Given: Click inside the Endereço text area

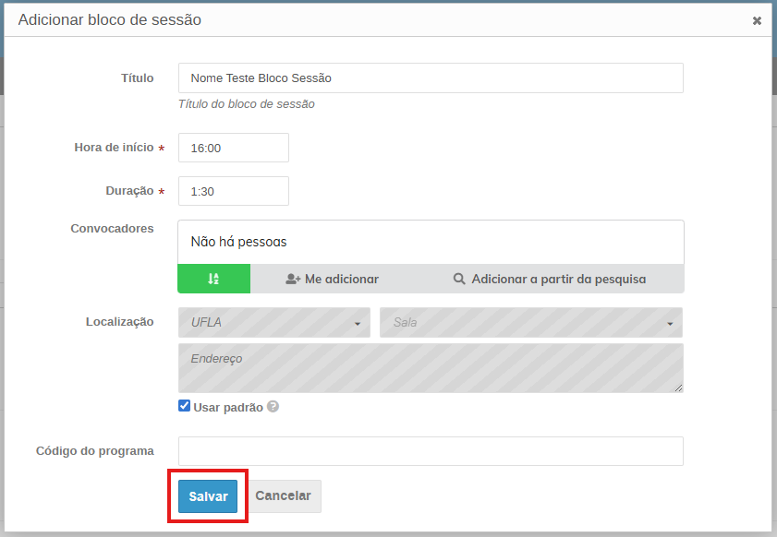Looking at the screenshot, I should tap(431, 368).
